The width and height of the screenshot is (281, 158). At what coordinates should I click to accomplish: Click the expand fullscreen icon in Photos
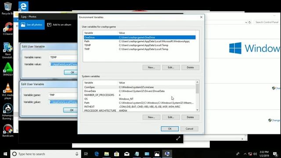coord(178,138)
